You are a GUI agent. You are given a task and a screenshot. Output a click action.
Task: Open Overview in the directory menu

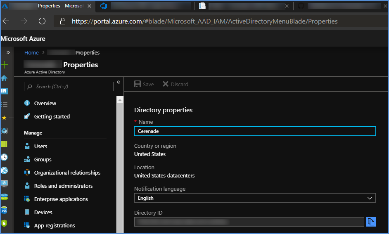click(x=45, y=103)
